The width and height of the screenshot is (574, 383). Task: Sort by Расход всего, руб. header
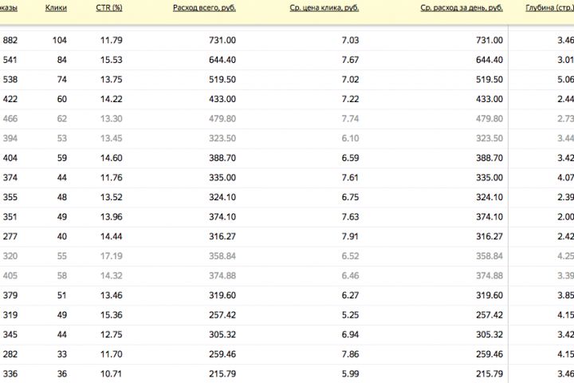pos(204,8)
